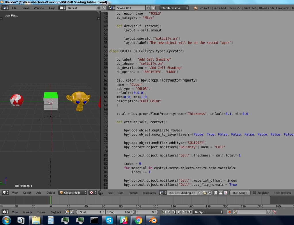Image resolution: width=294 pixels, height=225 pixels.
Task: Expand the tool shelf plus tab in the viewport
Action: pos(1,19)
